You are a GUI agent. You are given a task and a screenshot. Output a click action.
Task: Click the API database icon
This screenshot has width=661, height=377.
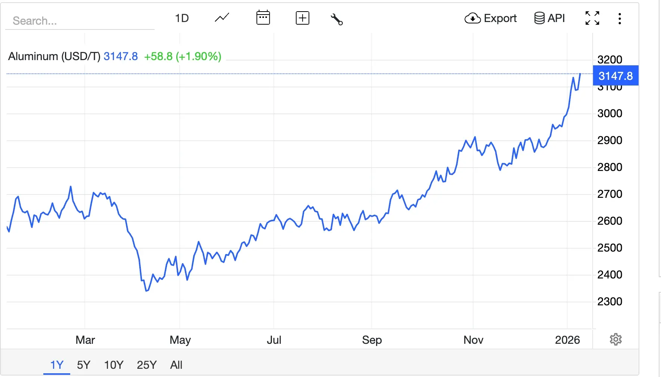click(x=539, y=18)
